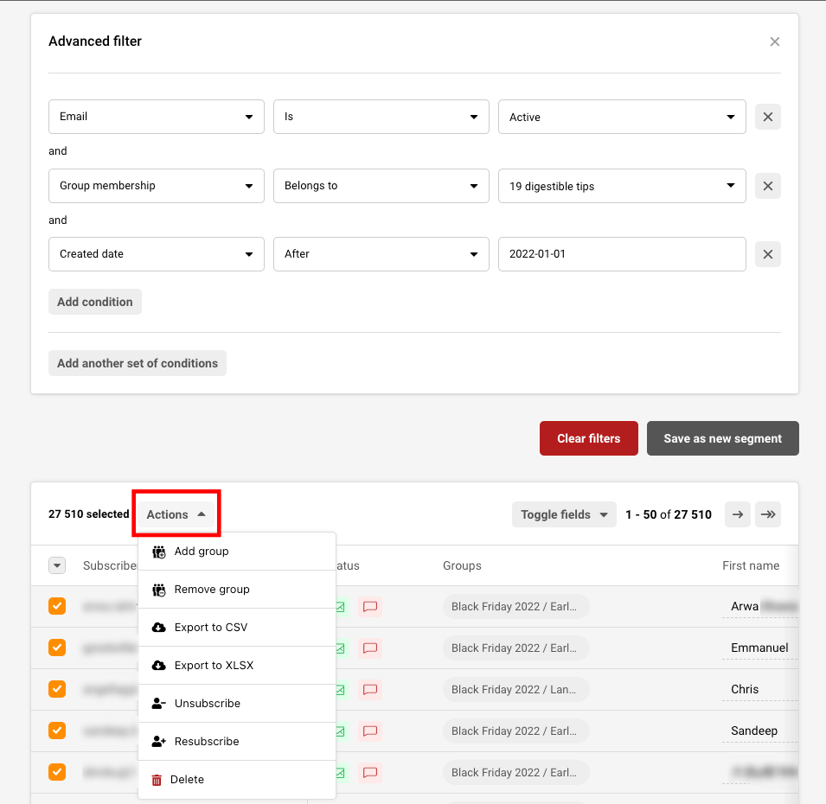Click Save as new segment
This screenshot has width=826, height=804.
click(x=722, y=438)
